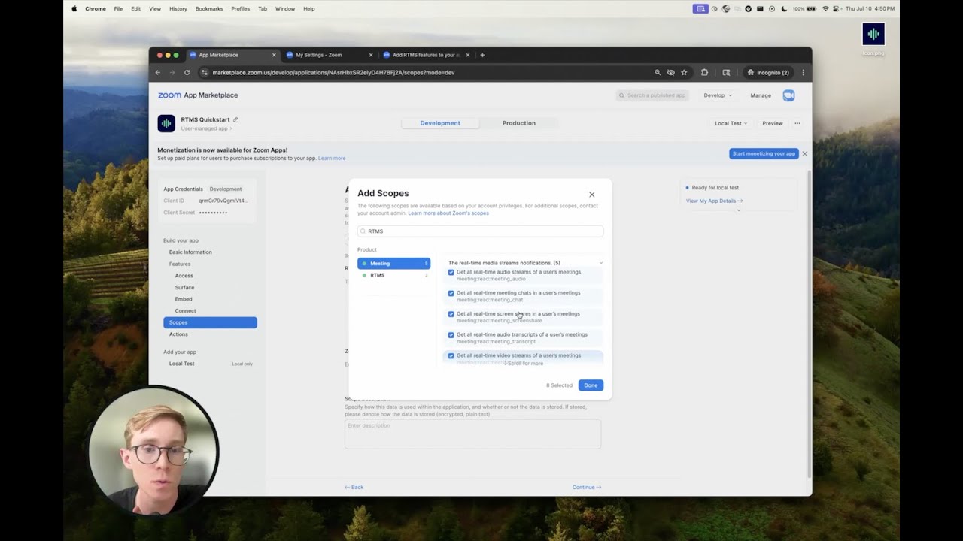This screenshot has height=541, width=963.
Task: Click the scope description text area
Action: point(472,434)
